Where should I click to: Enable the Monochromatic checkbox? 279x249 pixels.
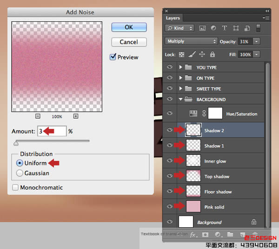point(16,188)
